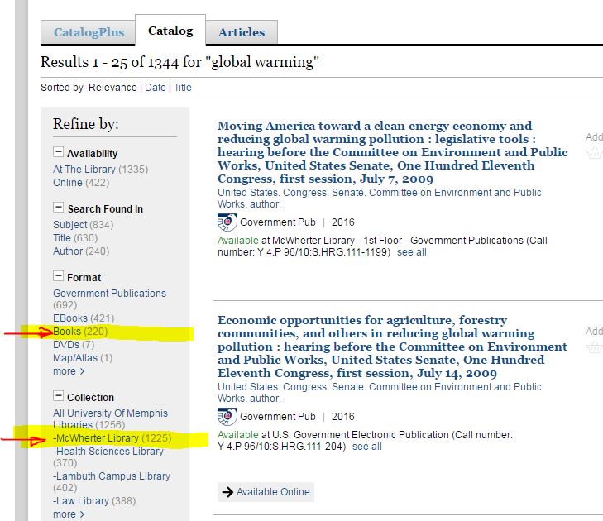
Task: Refine search to Subject matches
Action: coord(83,225)
